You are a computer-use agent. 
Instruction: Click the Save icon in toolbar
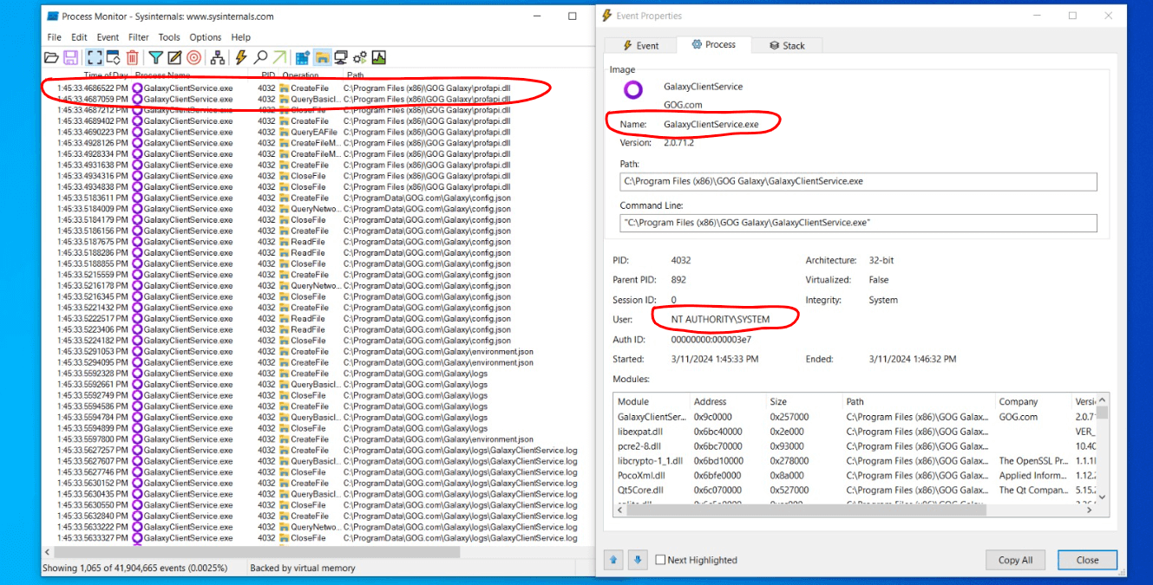click(71, 58)
